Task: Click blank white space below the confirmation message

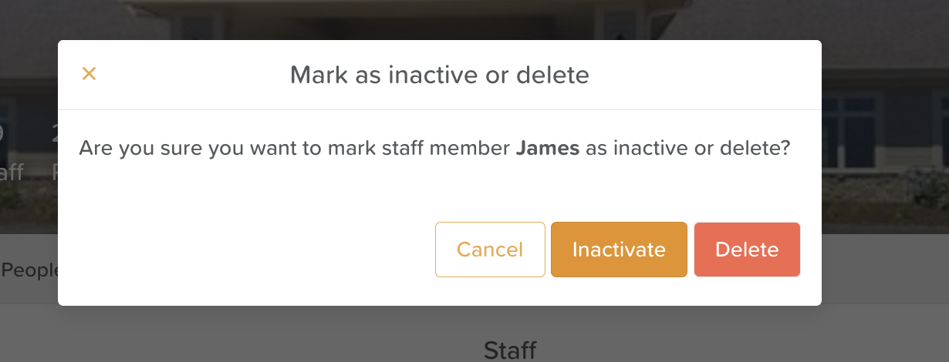Action: (x=386, y=189)
